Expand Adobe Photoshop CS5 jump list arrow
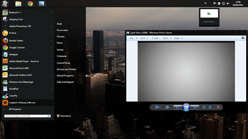 pos(51,26)
